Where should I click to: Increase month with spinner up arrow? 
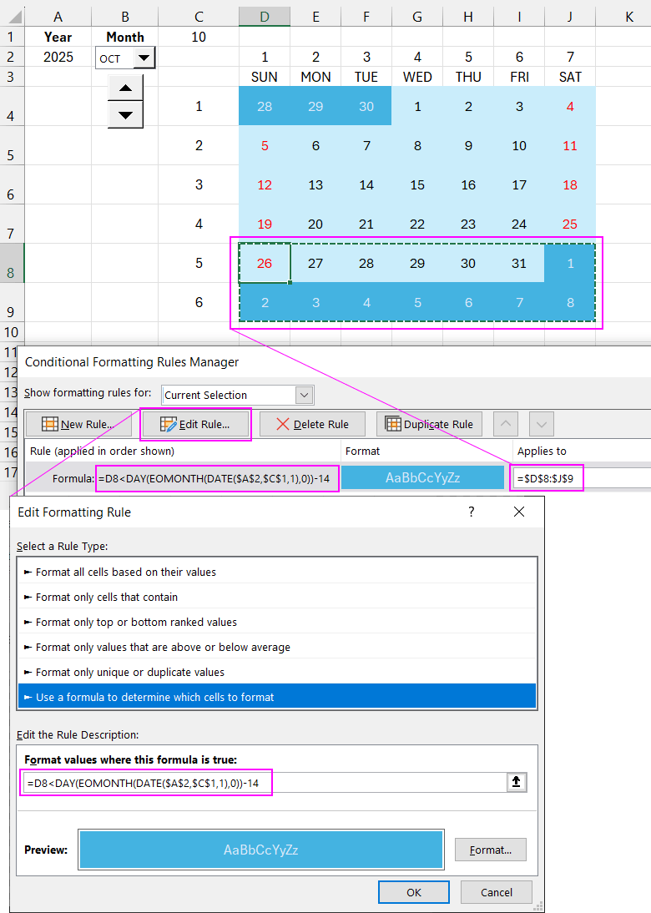click(x=125, y=88)
